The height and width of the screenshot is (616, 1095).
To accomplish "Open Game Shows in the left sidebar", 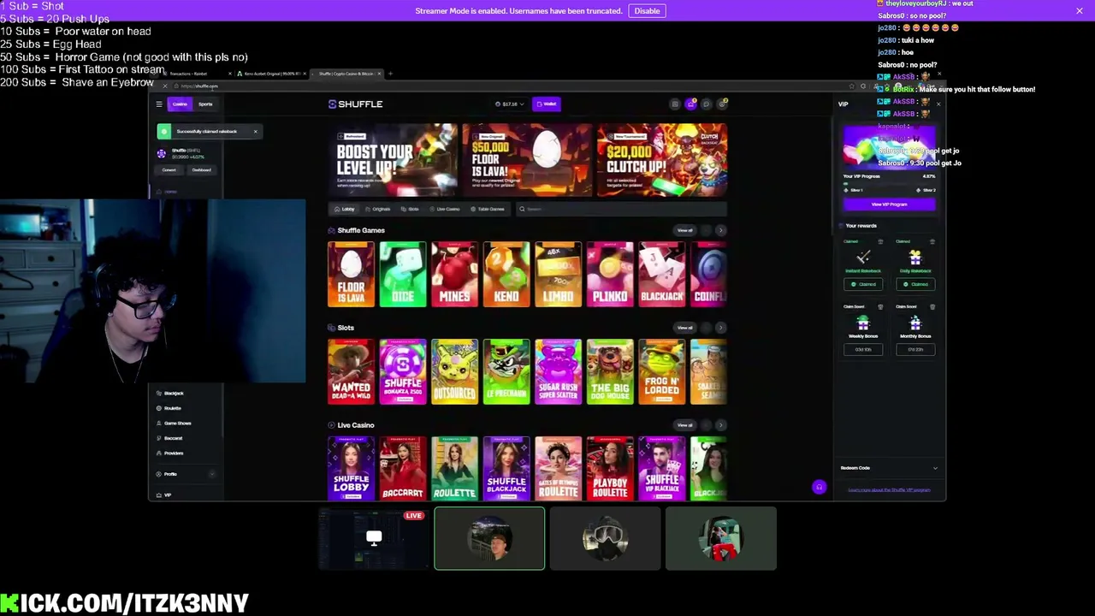I will point(173,423).
